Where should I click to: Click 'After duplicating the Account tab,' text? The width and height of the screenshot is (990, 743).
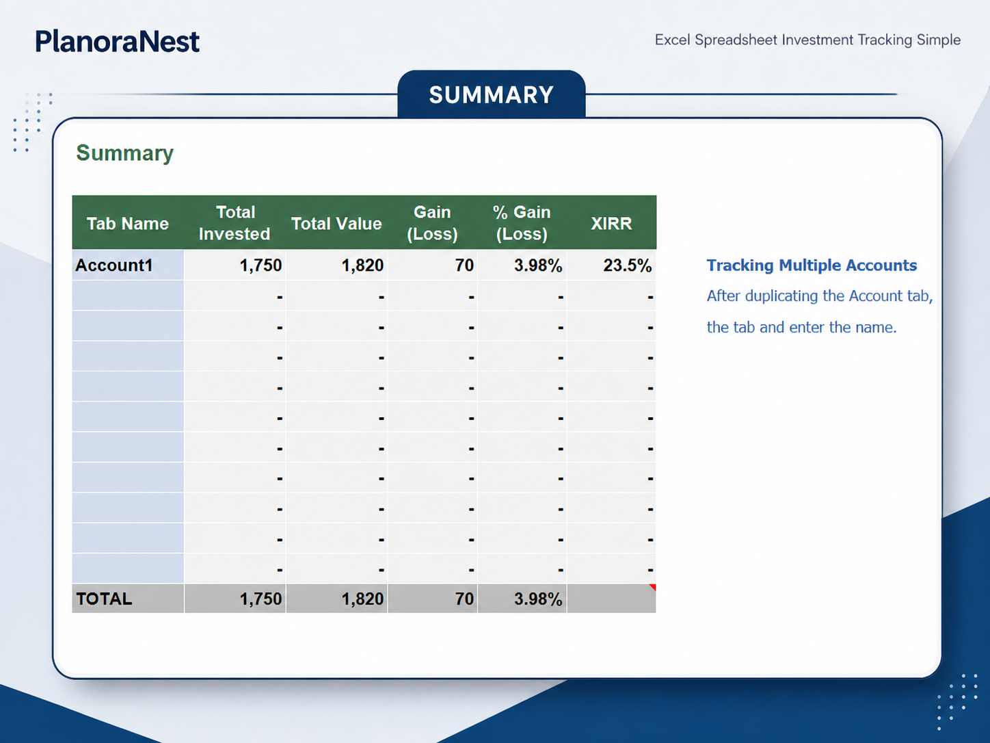pos(820,296)
